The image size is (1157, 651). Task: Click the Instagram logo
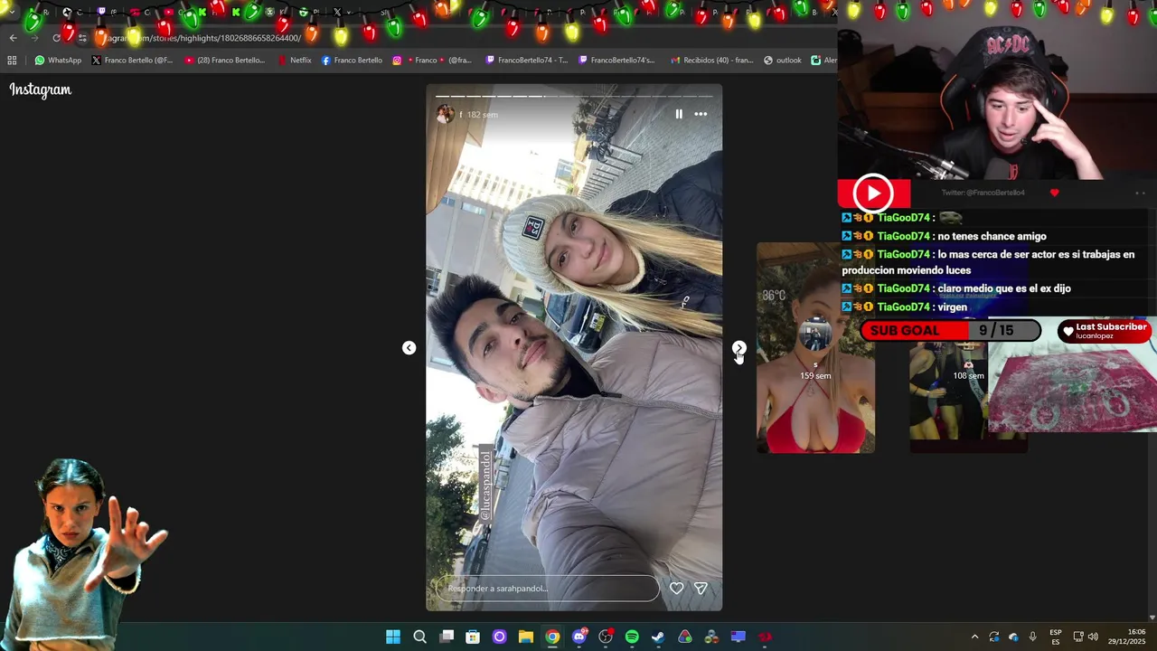pyautogui.click(x=41, y=90)
